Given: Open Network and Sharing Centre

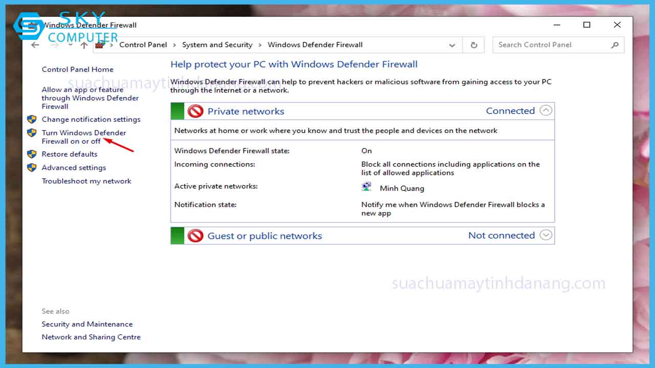Looking at the screenshot, I should (x=91, y=337).
